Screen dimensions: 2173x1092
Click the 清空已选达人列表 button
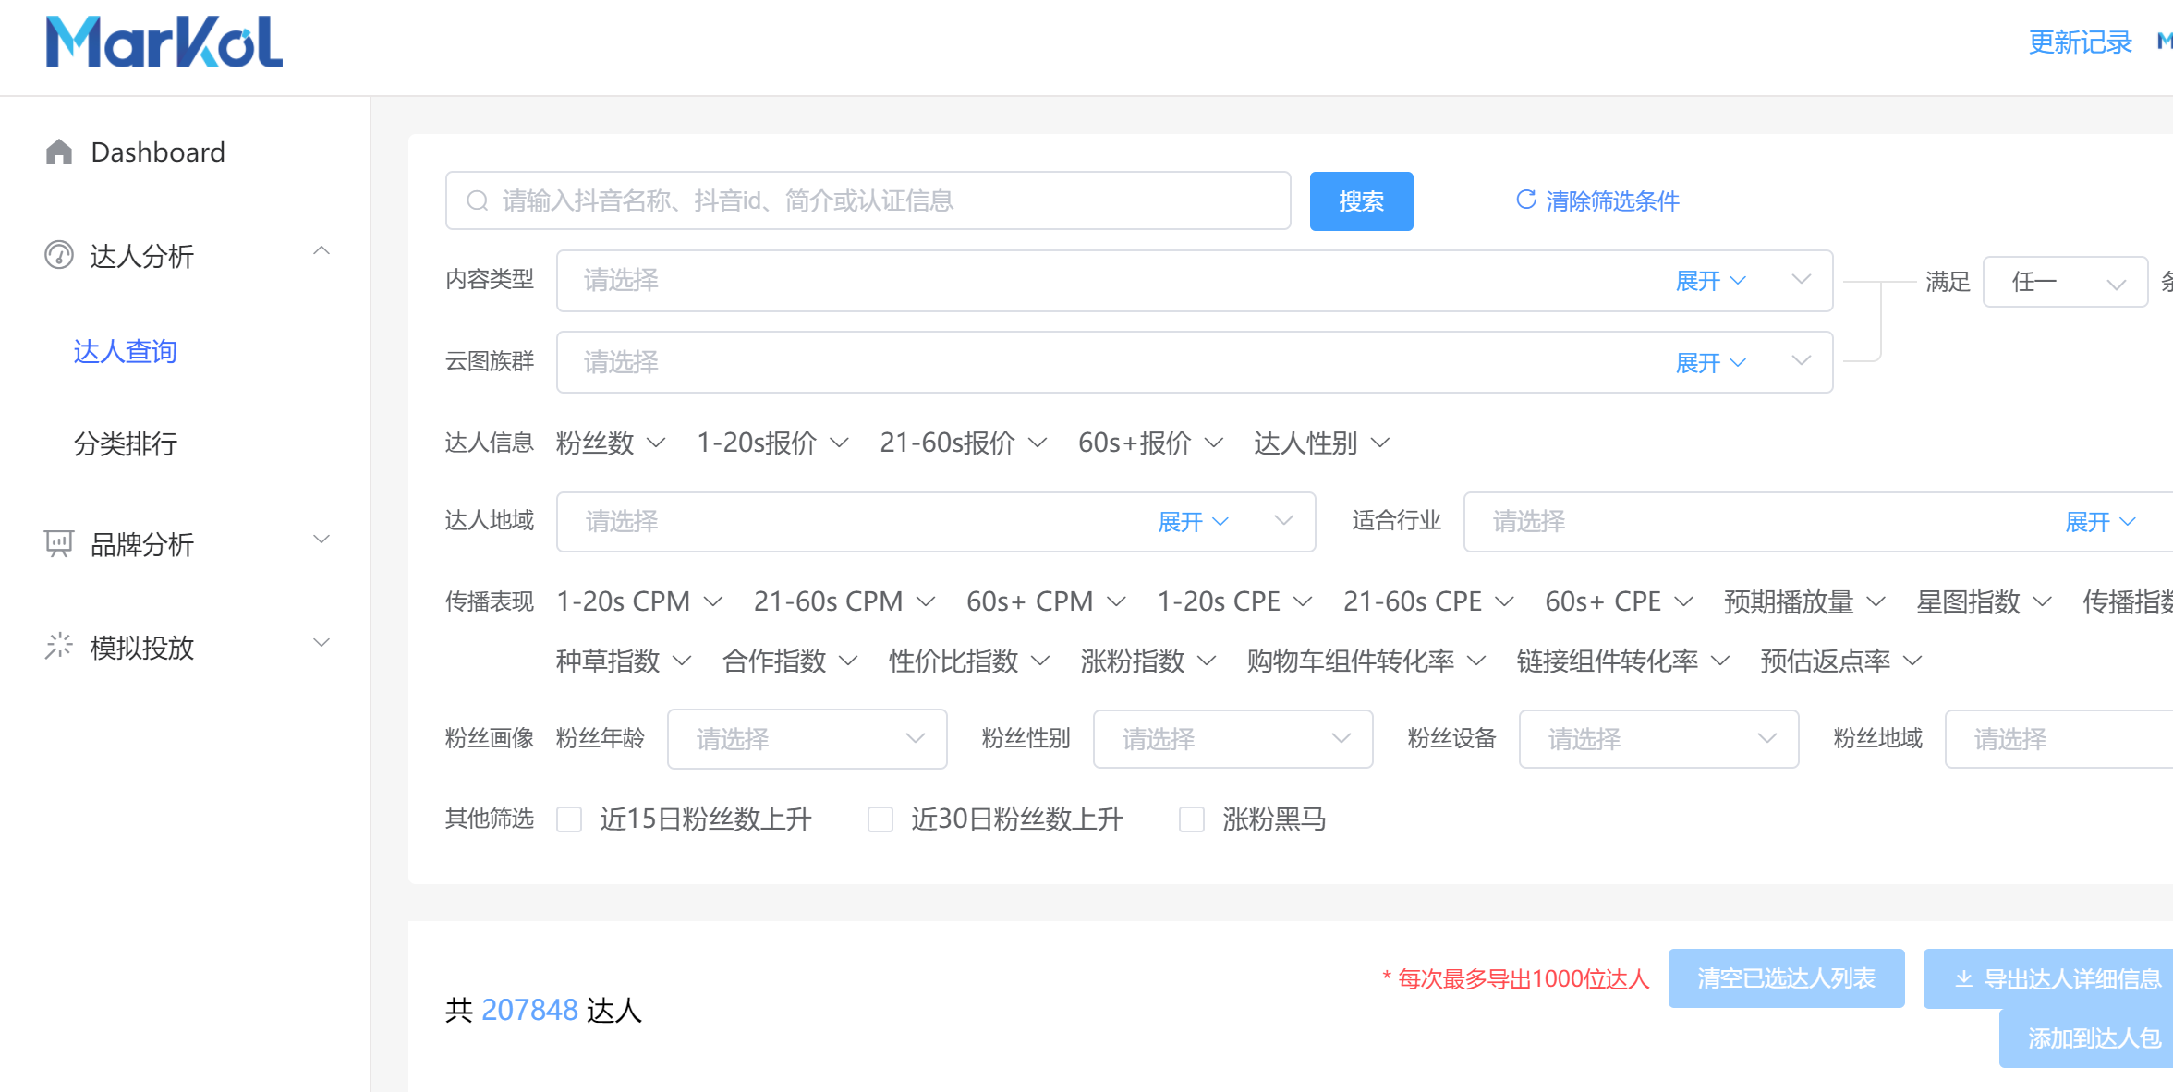click(1785, 977)
